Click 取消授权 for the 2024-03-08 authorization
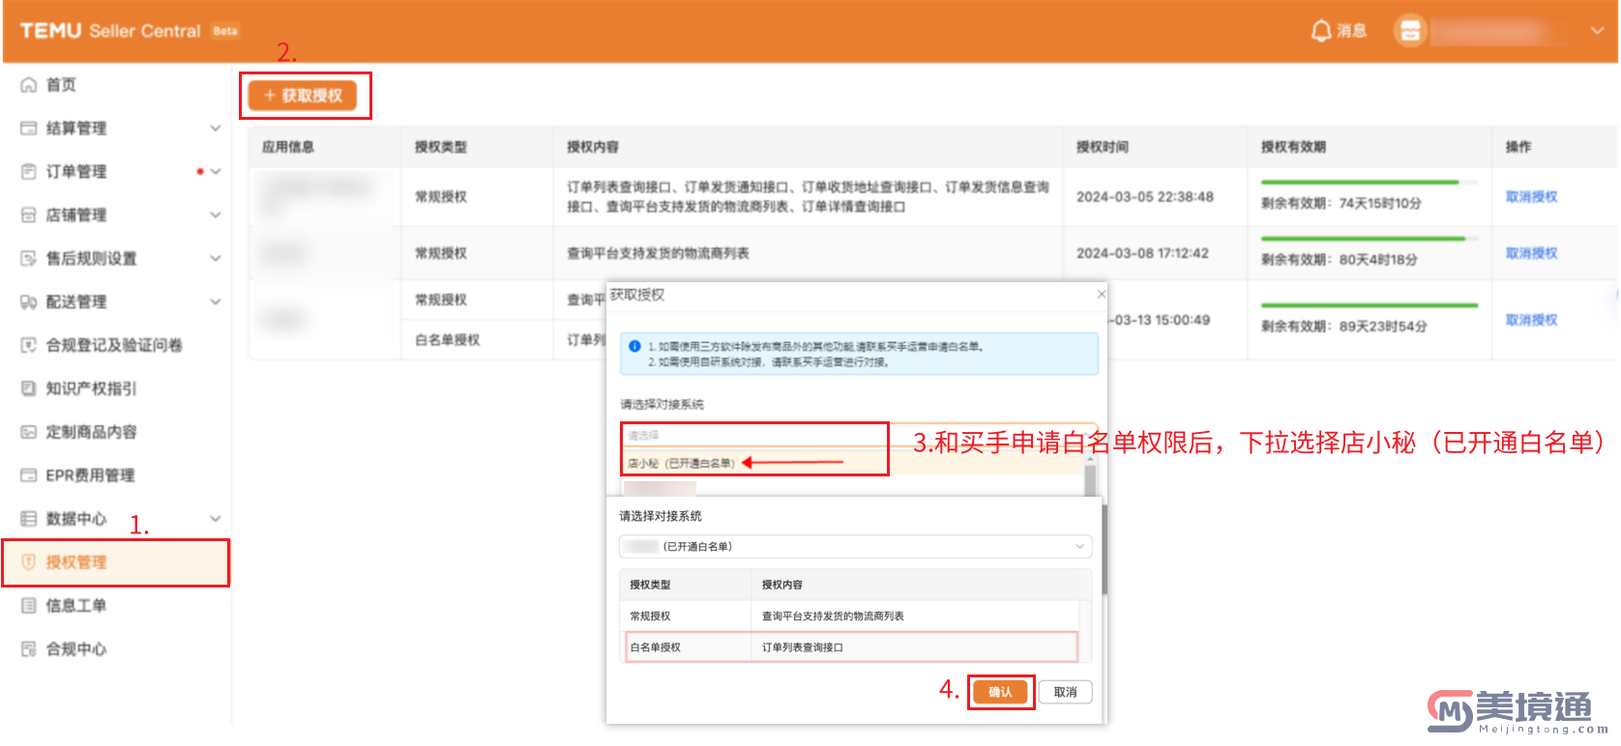The image size is (1621, 746). pos(1531,253)
